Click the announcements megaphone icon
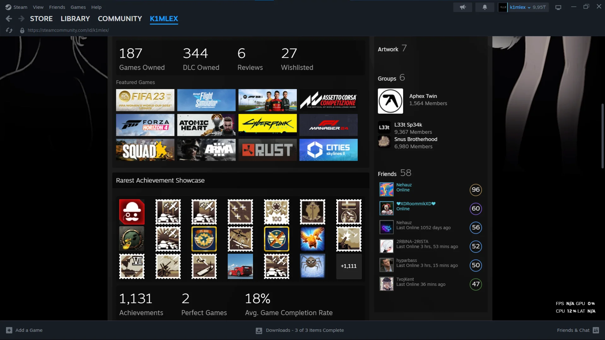The height and width of the screenshot is (340, 605). pos(463,7)
